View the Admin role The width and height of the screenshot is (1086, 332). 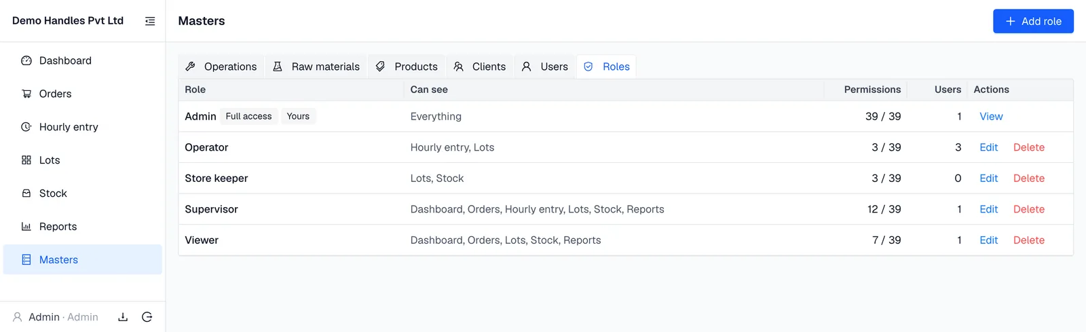click(991, 117)
